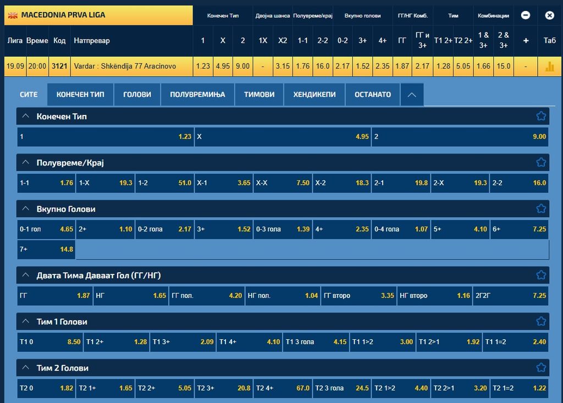The image size is (563, 403).
Task: Collapse the Двата Тима Даваат Гол section
Action: coord(25,275)
